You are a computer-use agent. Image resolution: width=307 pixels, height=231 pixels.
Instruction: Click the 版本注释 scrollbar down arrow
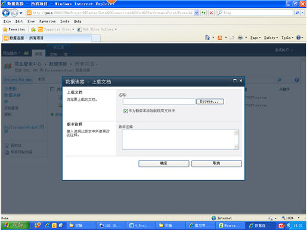[236, 147]
